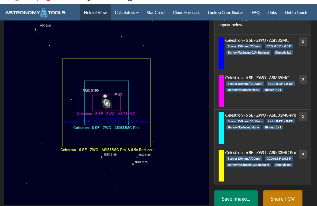The width and height of the screenshot is (317, 206).
Task: Remove the cyan ASI533MC-Pro 1500mm entry
Action: point(303,117)
